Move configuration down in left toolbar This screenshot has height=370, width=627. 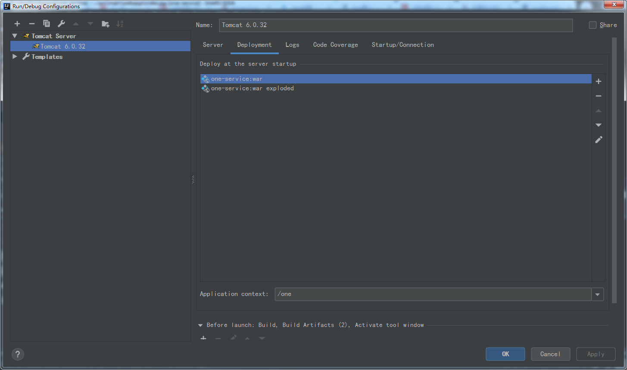(90, 24)
